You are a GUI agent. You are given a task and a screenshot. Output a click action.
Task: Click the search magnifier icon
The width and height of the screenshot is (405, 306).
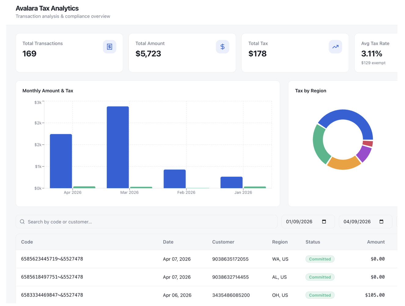click(x=22, y=221)
